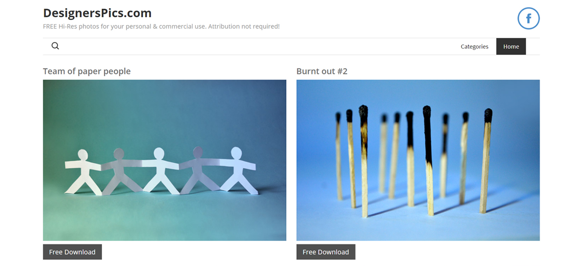583x266 pixels.
Task: Open the Categories menu
Action: pyautogui.click(x=474, y=46)
